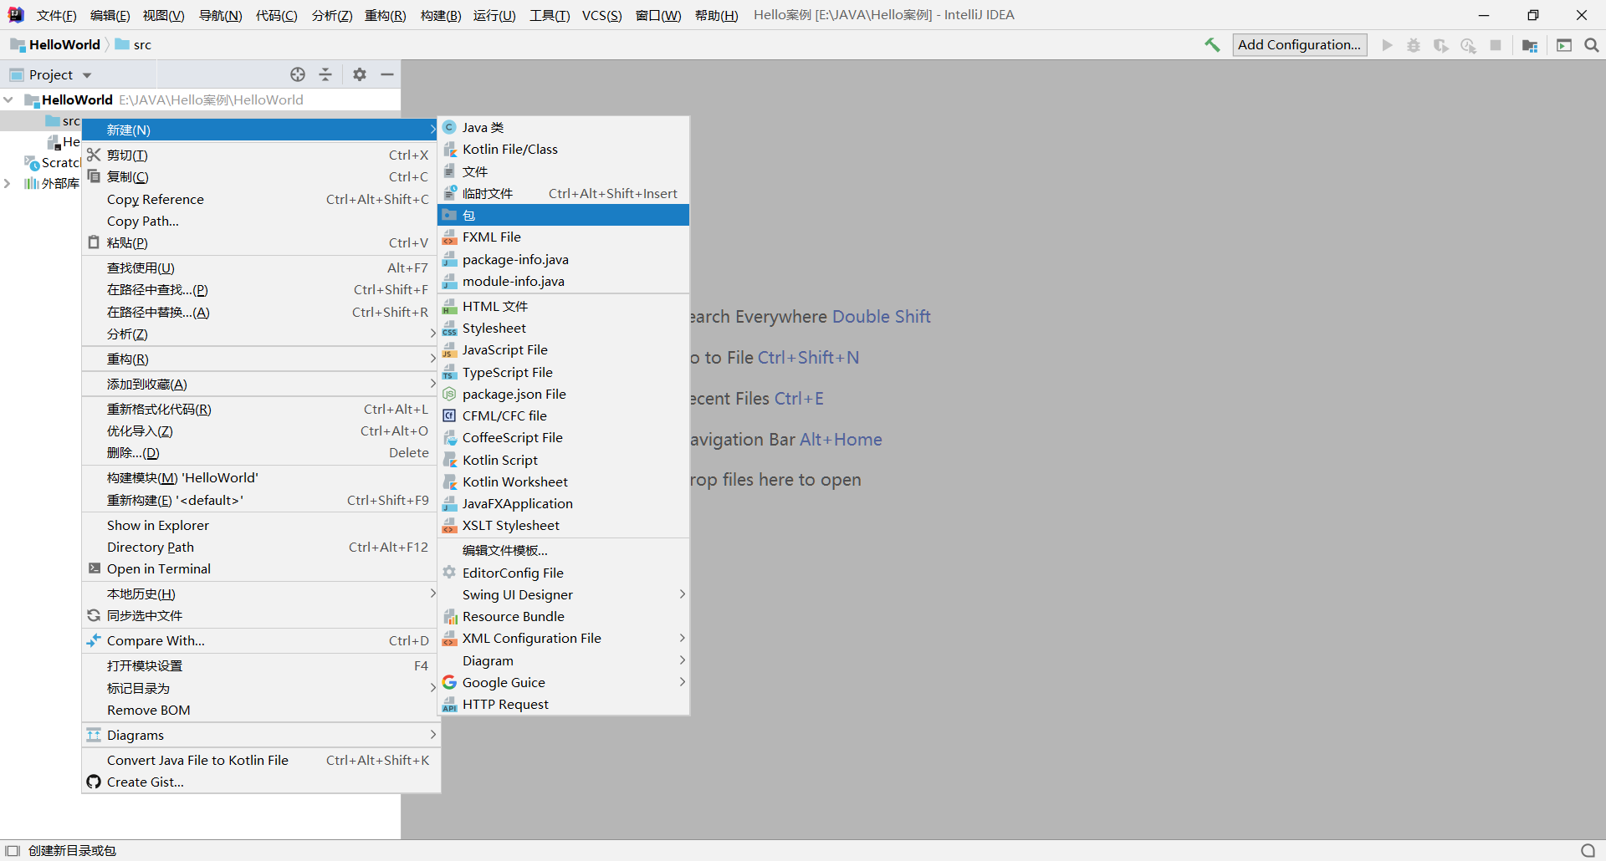The image size is (1606, 861).
Task: Click the Stop square icon in toolbar
Action: [x=1496, y=45]
